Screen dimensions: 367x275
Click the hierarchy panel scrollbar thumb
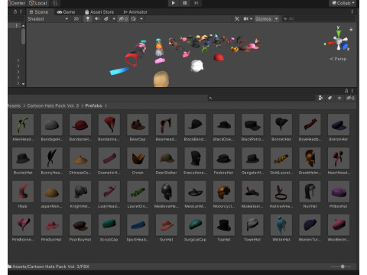pos(23,37)
